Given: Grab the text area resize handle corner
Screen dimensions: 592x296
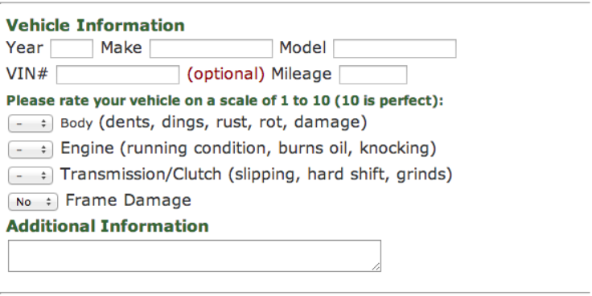Looking at the screenshot, I should click(376, 267).
